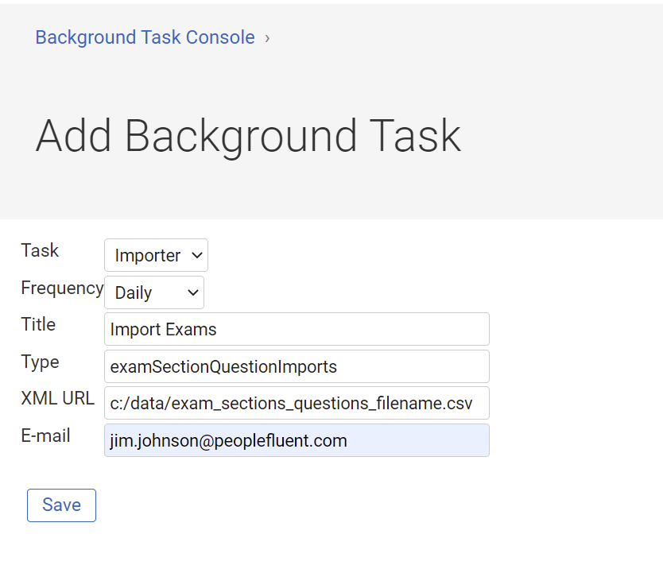Click the Type field label
This screenshot has width=663, height=569.
(41, 362)
